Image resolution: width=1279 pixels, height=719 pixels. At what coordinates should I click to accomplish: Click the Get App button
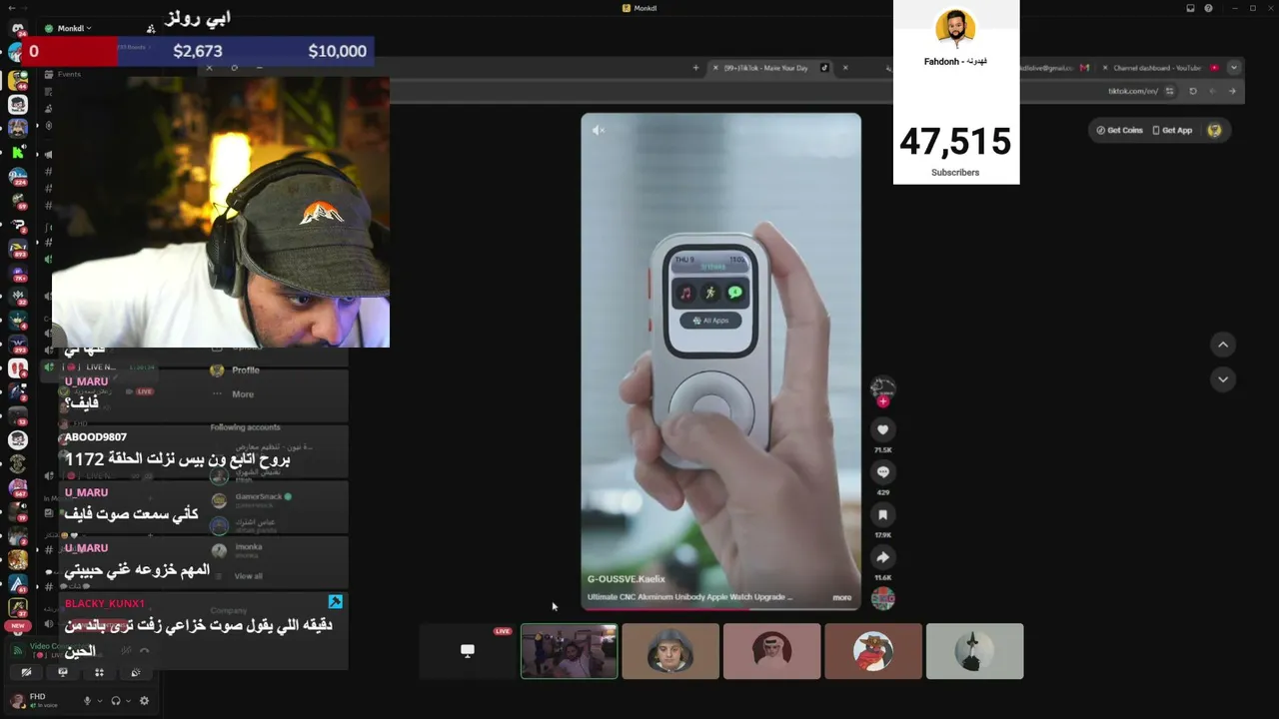[x=1172, y=130]
